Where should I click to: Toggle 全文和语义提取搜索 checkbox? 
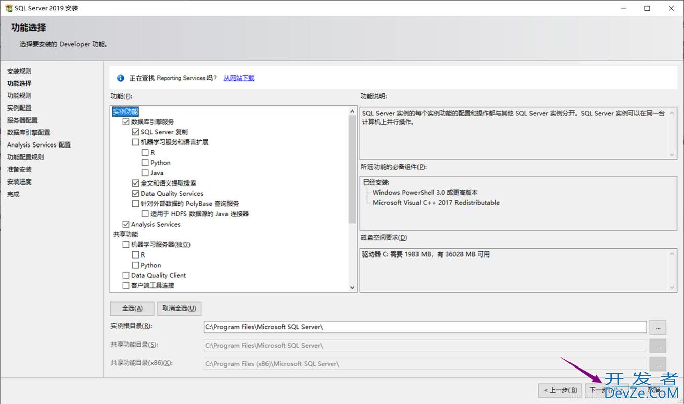135,183
